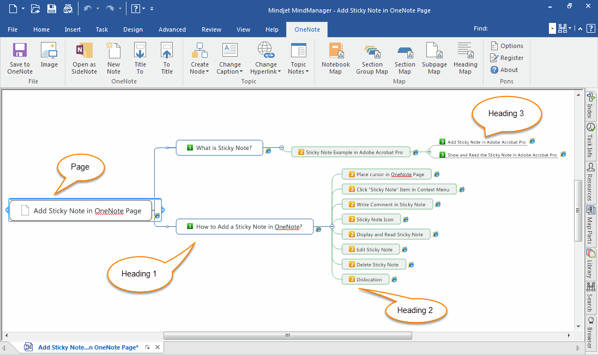Switch to the Advanced tab

pyautogui.click(x=172, y=29)
